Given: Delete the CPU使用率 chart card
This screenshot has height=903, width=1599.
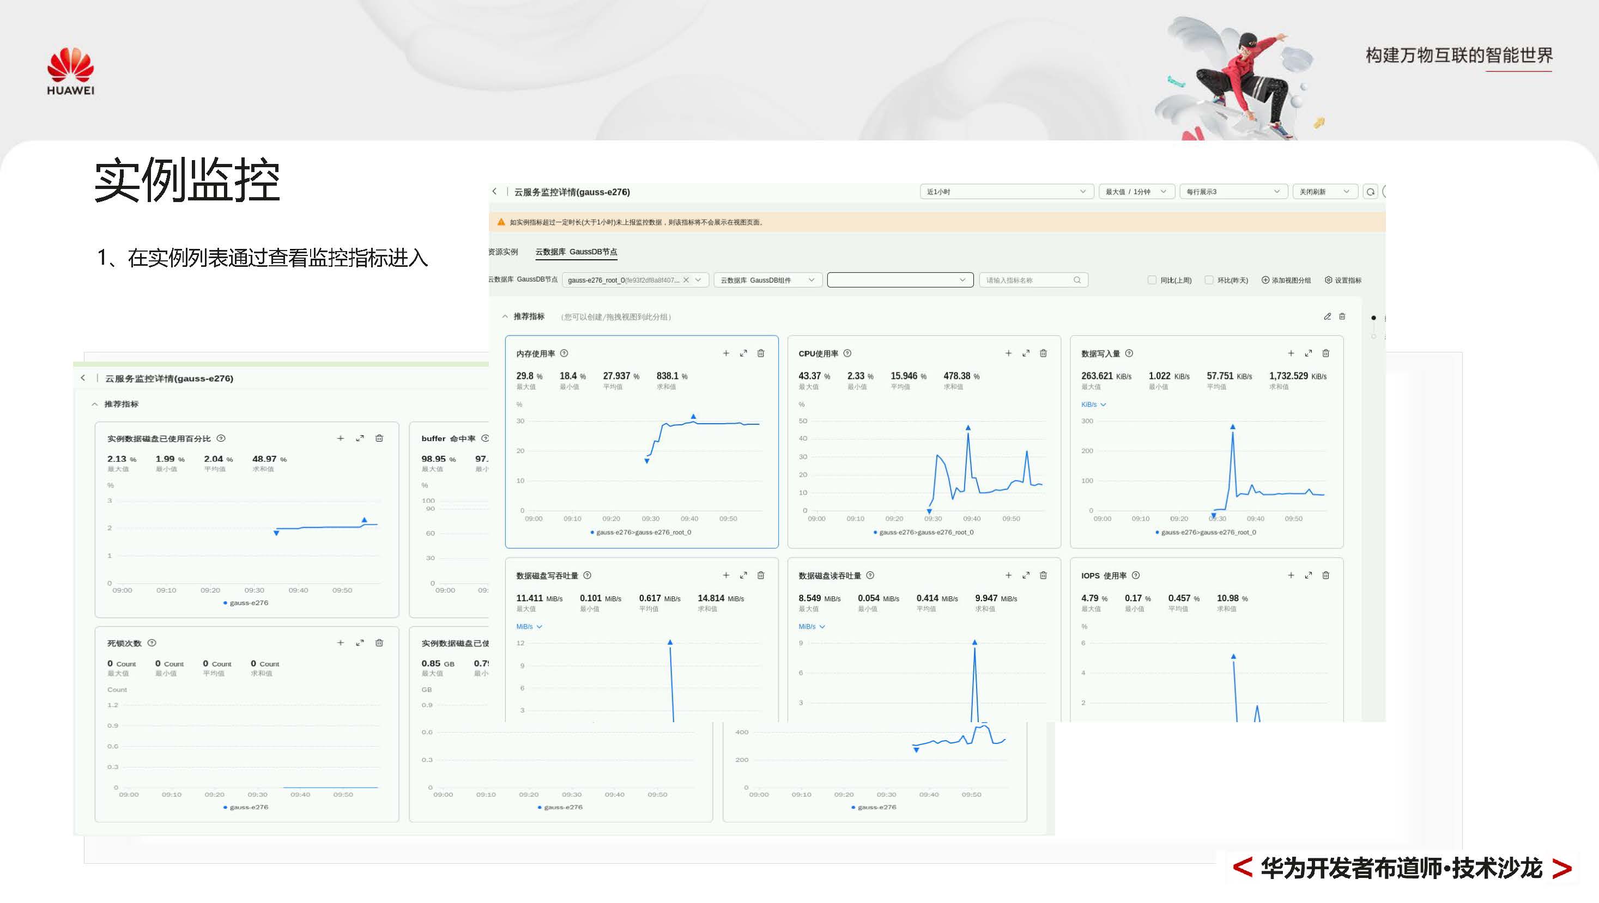Looking at the screenshot, I should click(x=1043, y=353).
